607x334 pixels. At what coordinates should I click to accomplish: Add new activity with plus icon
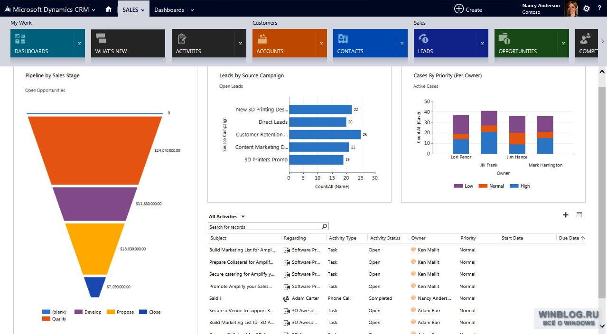click(x=566, y=215)
